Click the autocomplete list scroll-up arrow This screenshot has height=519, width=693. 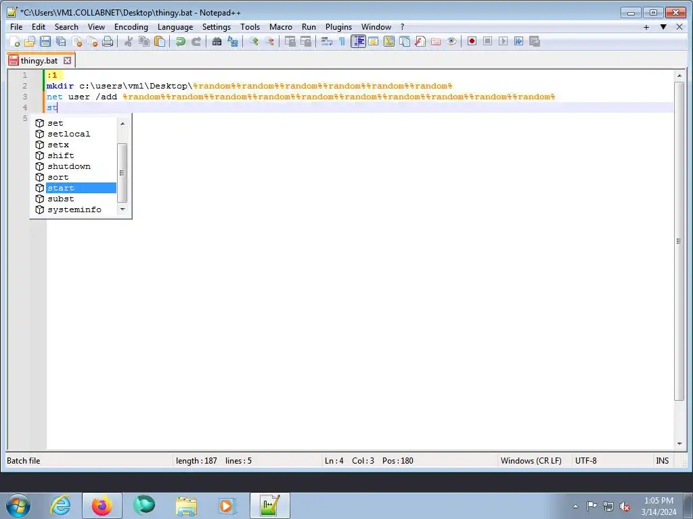click(122, 124)
